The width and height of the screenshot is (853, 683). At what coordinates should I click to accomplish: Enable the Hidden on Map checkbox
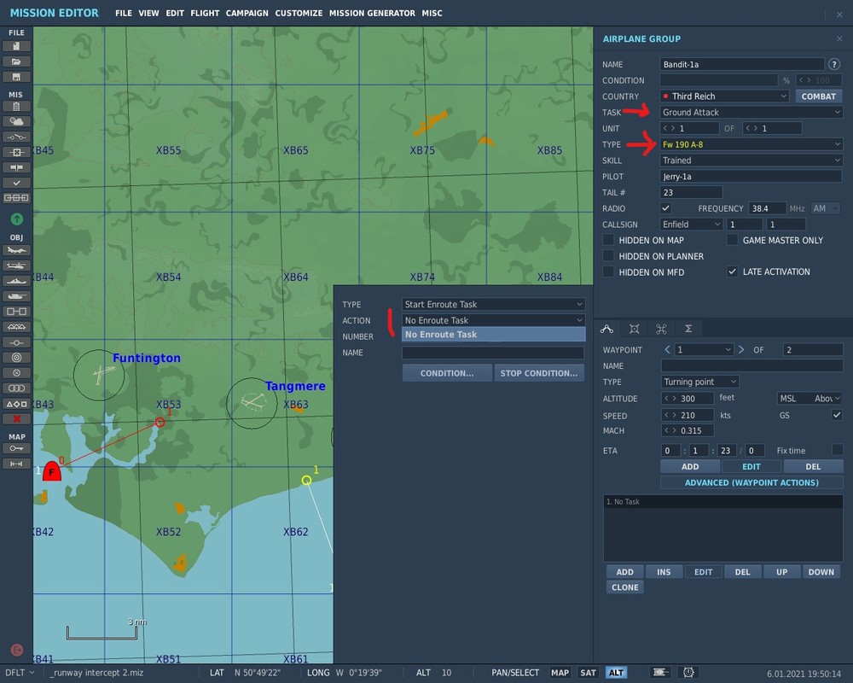click(608, 240)
